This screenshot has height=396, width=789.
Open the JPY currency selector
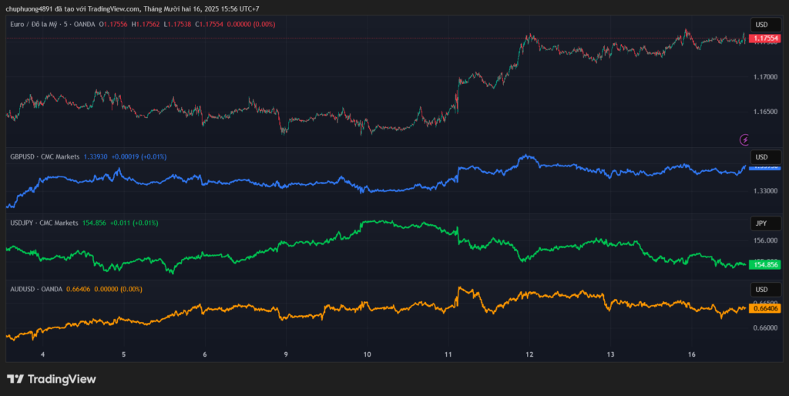[761, 223]
